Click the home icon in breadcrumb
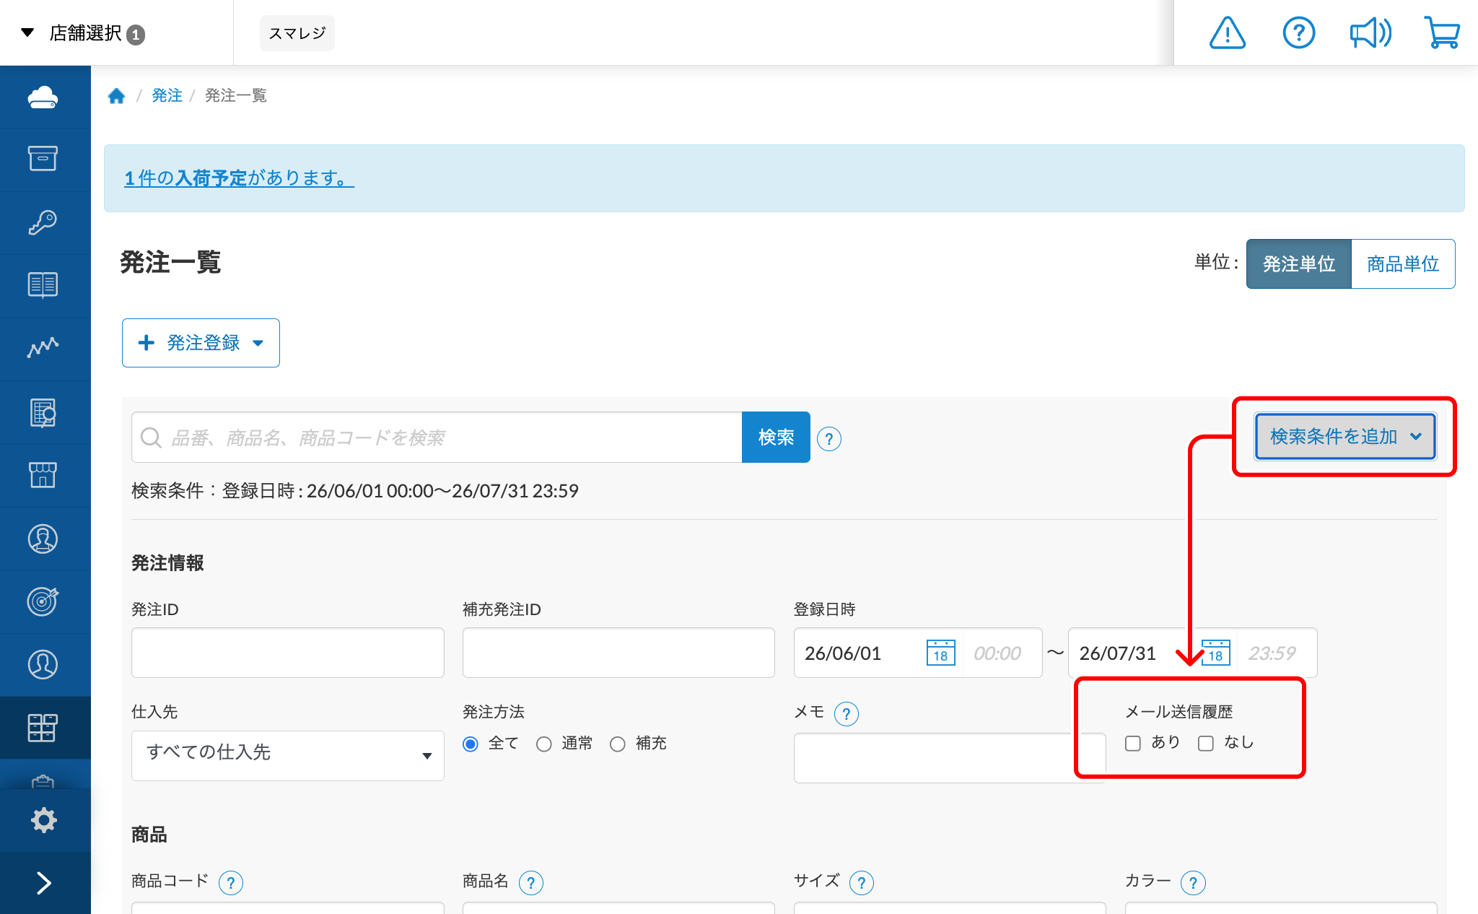 pos(116,96)
